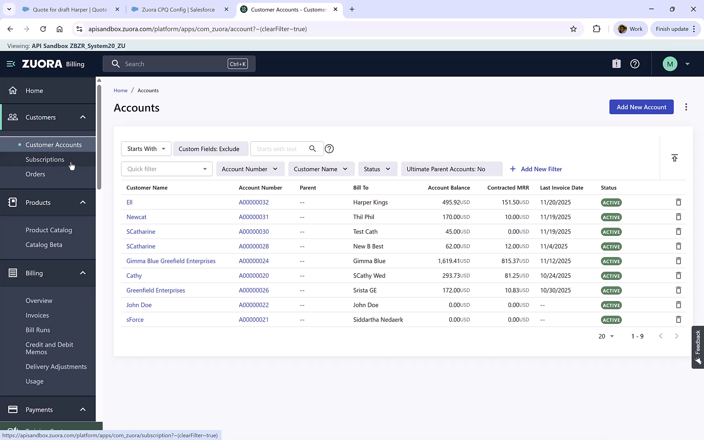This screenshot has height=440, width=704.
Task: Collapse the filter bar with the arrow icon
Action: tap(675, 158)
